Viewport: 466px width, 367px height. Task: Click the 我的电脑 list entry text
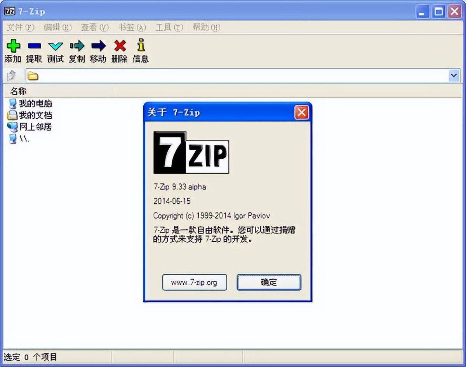coord(35,104)
